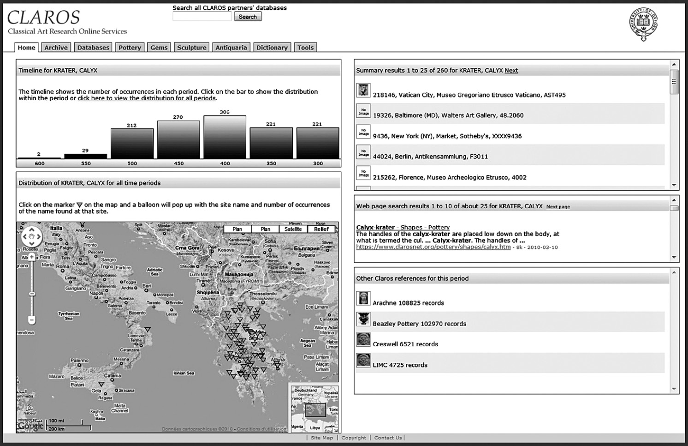Open the Arachne database icon
This screenshot has width=688, height=446.
click(363, 298)
